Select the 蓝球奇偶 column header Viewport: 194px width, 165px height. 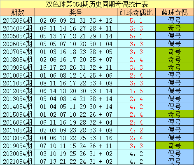[x=175, y=12]
